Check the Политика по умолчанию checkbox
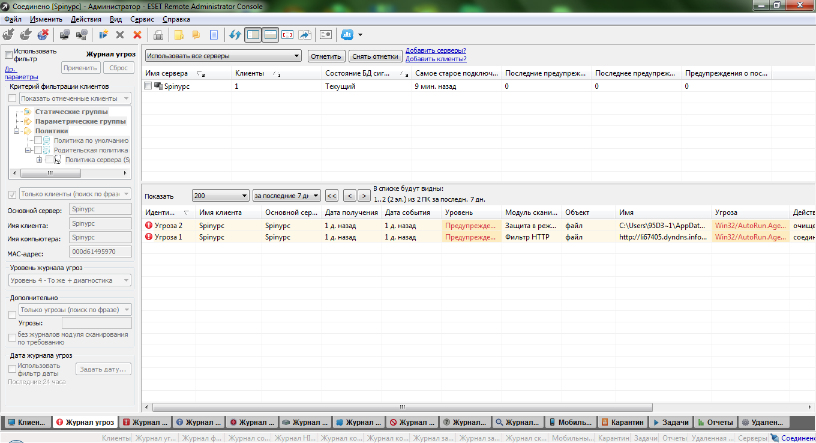The width and height of the screenshot is (816, 443). 38,140
